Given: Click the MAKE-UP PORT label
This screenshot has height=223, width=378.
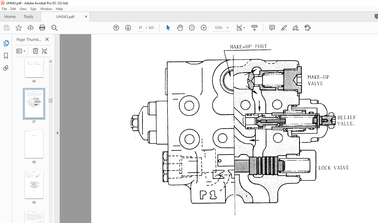Looking at the screenshot, I should click(248, 47).
